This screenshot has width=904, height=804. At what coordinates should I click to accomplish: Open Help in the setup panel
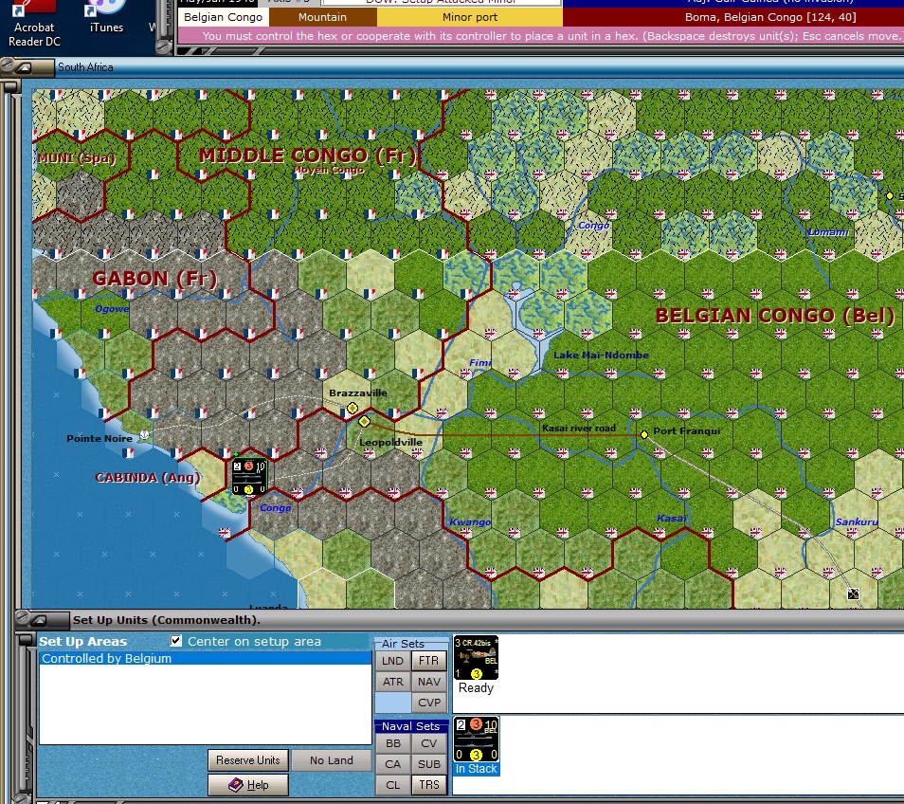(x=248, y=785)
